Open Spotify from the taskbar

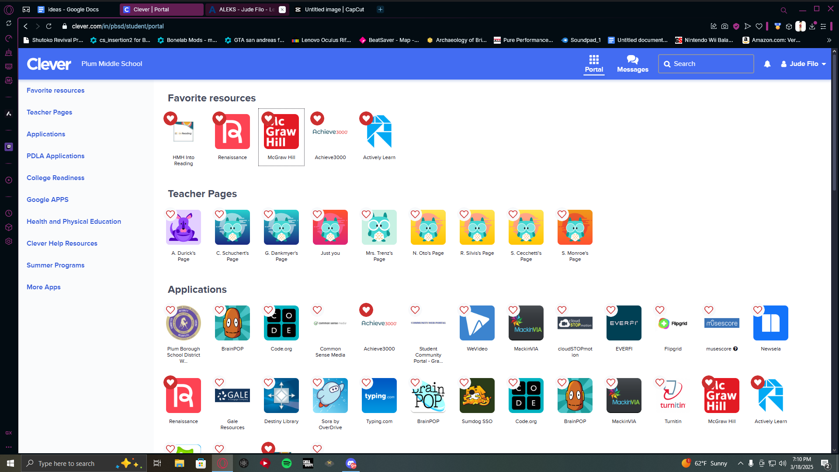tap(287, 463)
